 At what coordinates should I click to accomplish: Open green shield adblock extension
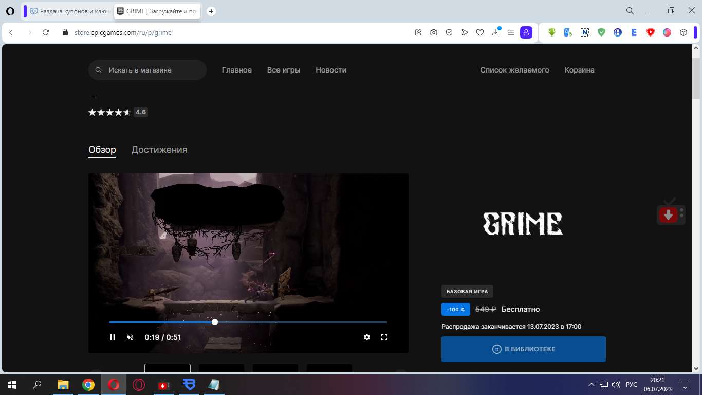click(601, 32)
